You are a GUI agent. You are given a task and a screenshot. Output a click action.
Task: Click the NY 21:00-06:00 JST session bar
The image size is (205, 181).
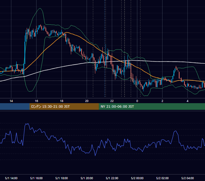pyautogui.click(x=152, y=106)
